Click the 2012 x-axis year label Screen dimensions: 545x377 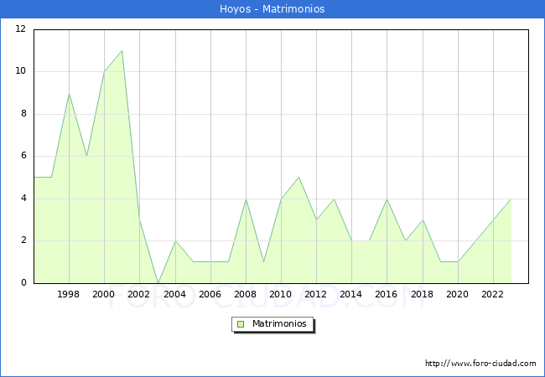(x=315, y=294)
